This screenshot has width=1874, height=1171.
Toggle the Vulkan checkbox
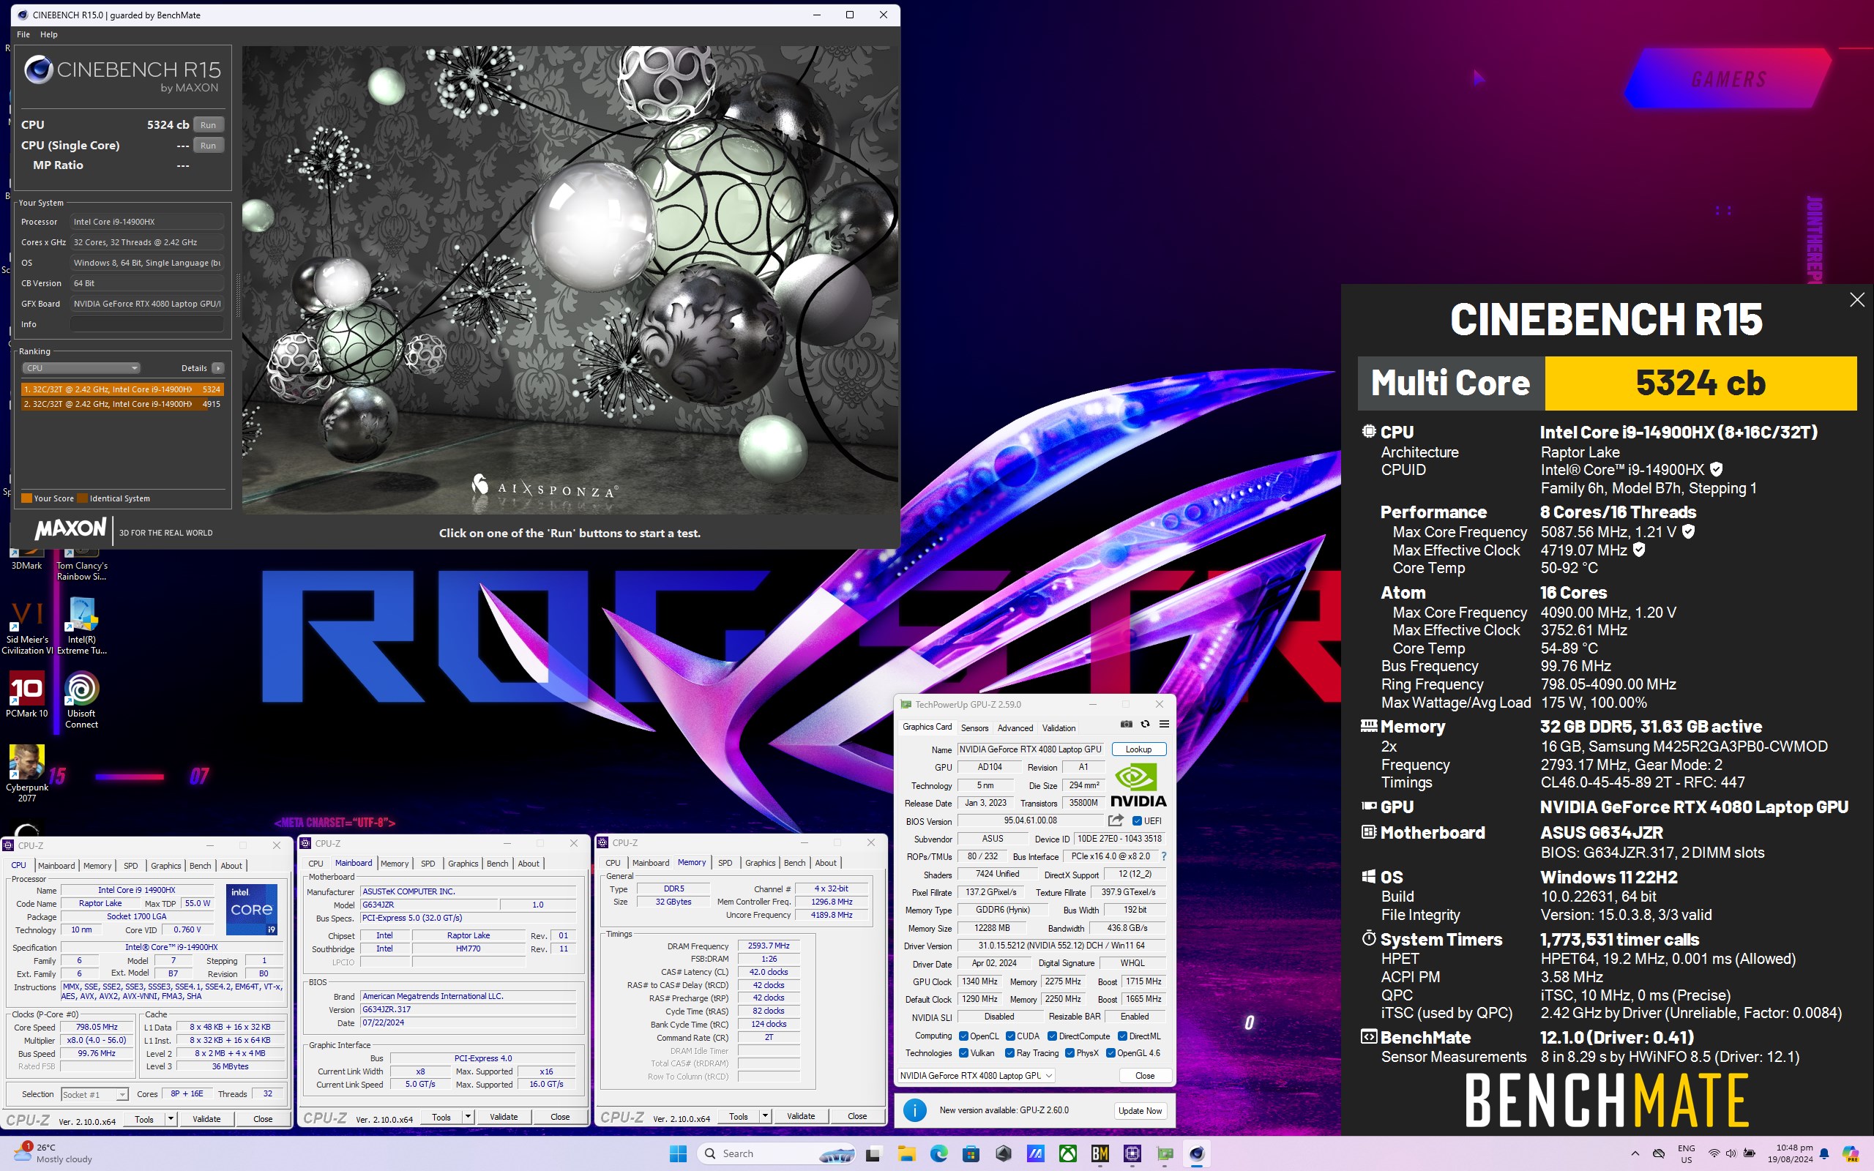(963, 1052)
